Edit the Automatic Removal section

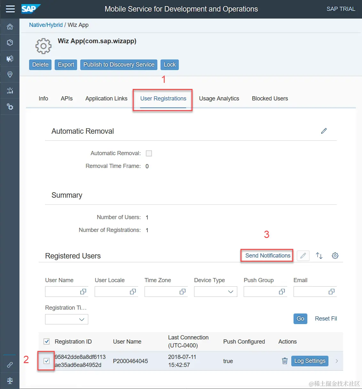pyautogui.click(x=324, y=131)
